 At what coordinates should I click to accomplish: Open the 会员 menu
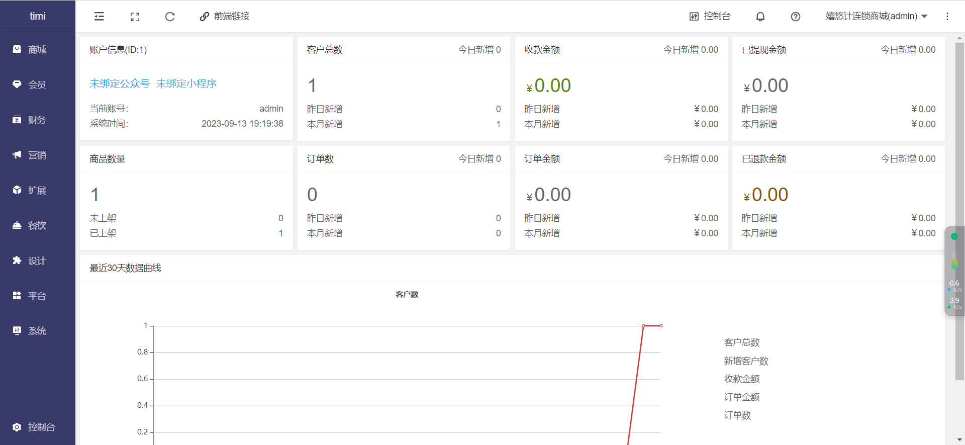(x=38, y=84)
